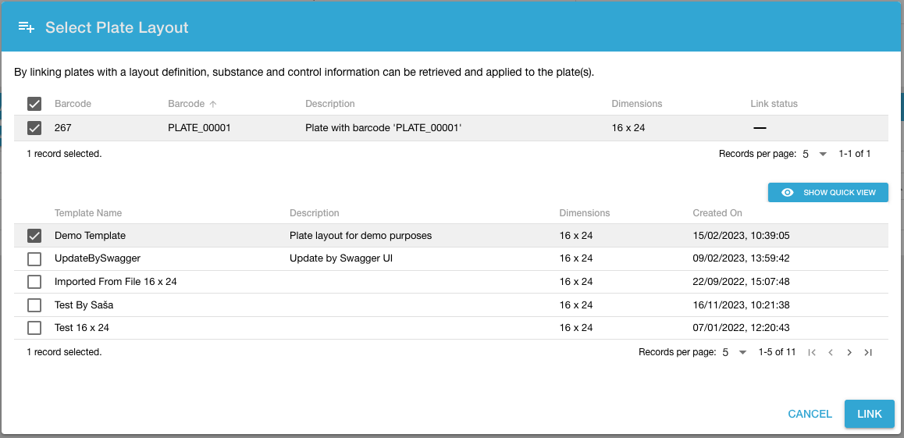Viewport: 904px width, 438px height.
Task: Jump to last page of templates
Action: [x=868, y=353]
